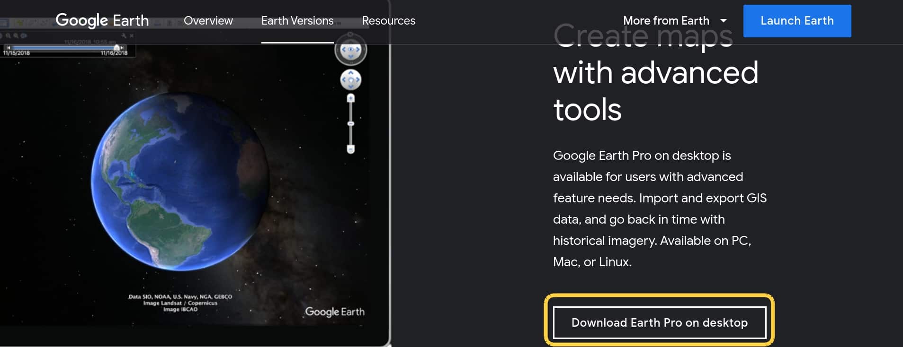903x347 pixels.
Task: Click the pan joystick control on map
Action: click(x=351, y=80)
